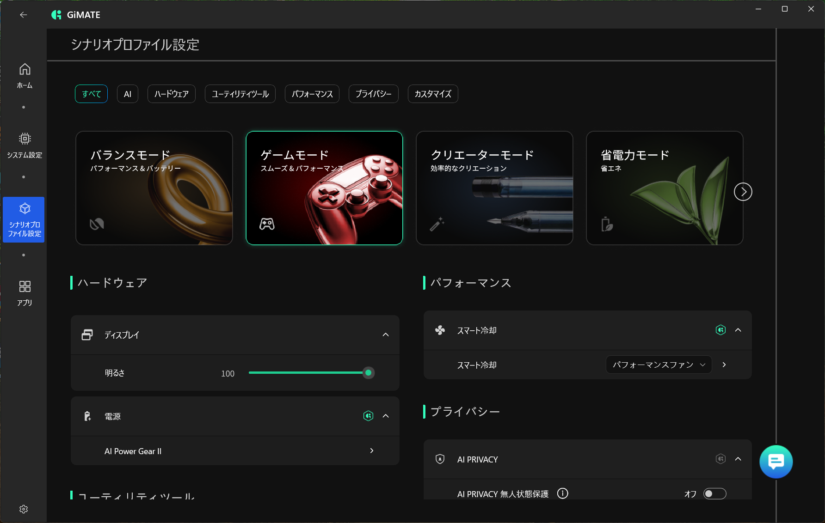Click the vertical scrollbar on right
Viewport: 825px width, 523px height.
776,275
